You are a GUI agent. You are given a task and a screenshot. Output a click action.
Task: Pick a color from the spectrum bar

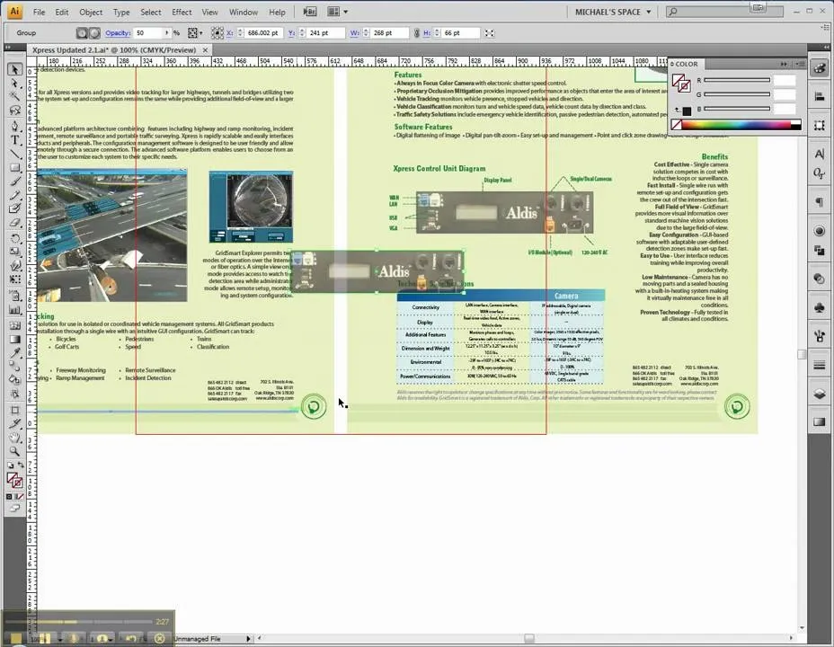pyautogui.click(x=736, y=125)
